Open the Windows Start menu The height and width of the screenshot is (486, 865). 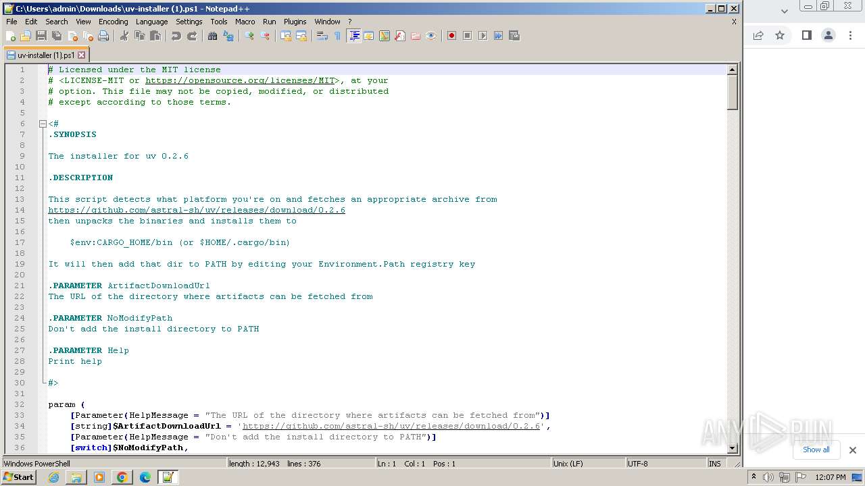pyautogui.click(x=19, y=477)
